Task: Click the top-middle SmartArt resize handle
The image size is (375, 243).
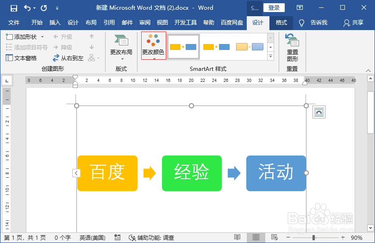Action: point(191,106)
